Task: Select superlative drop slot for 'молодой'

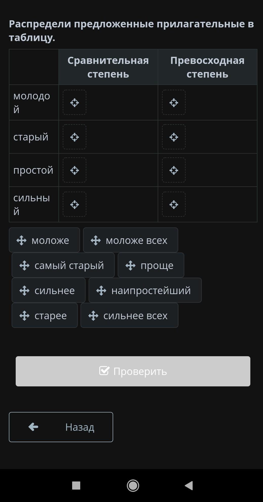Action: click(174, 103)
